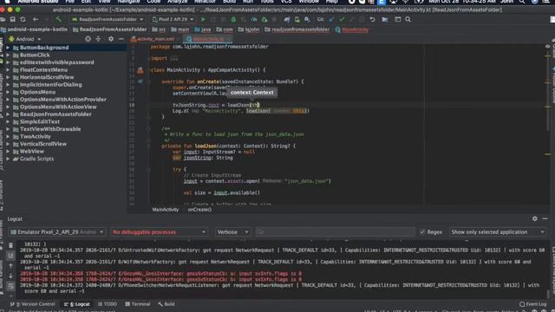
Task: Click the class gutter icon beside MainActivity
Action: click(x=140, y=70)
